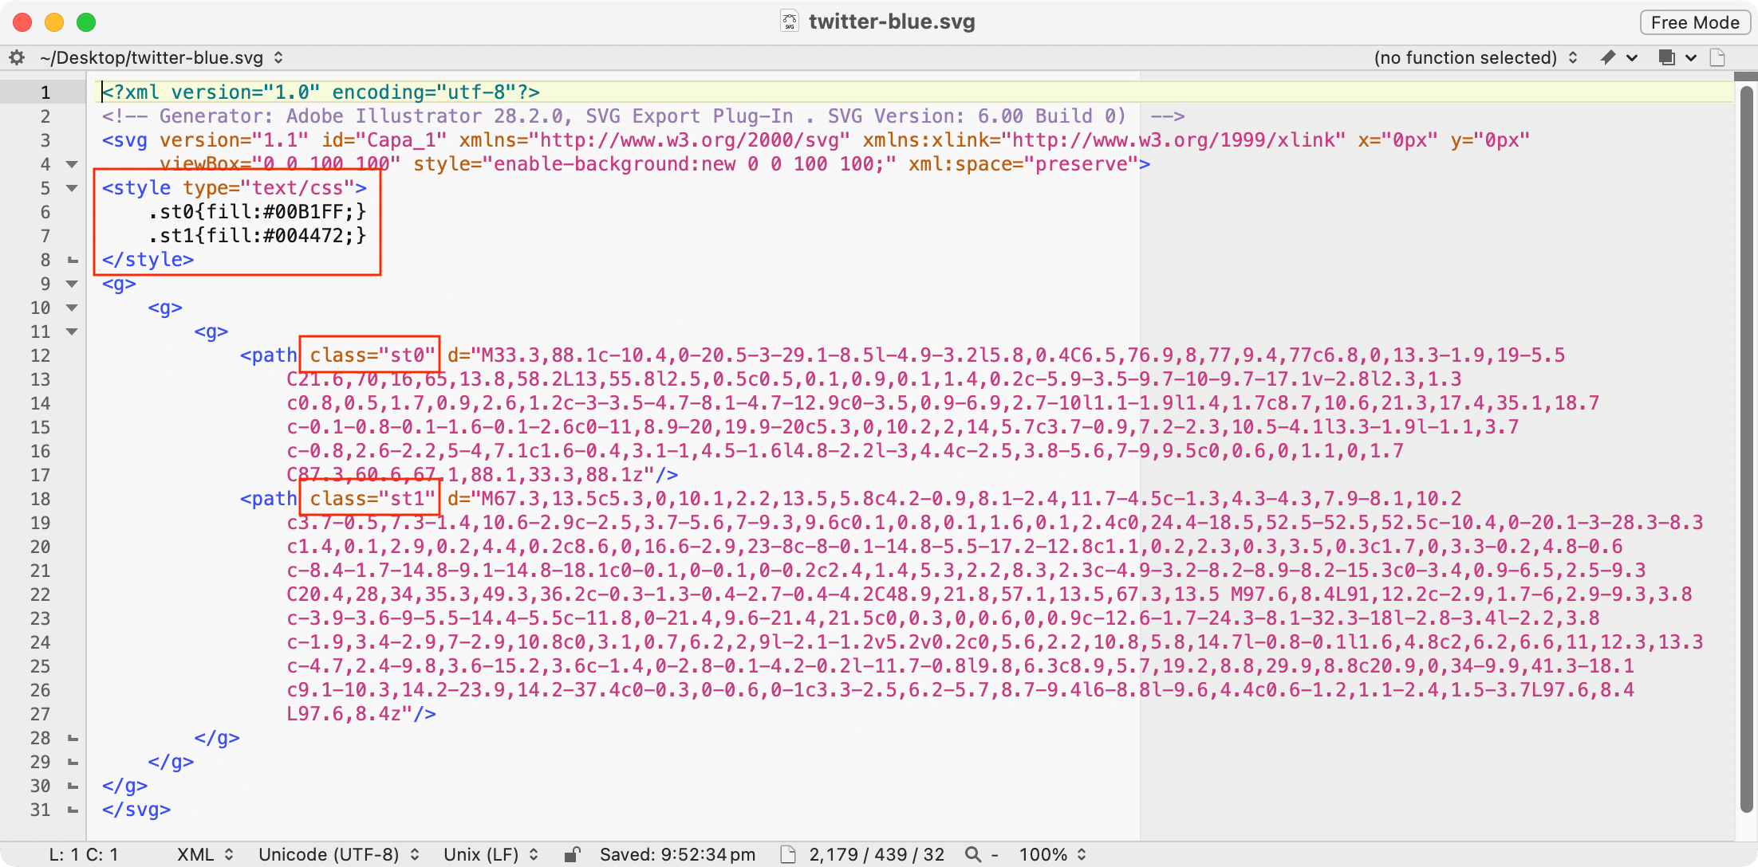Collapse the g fold on line 11

72,331
